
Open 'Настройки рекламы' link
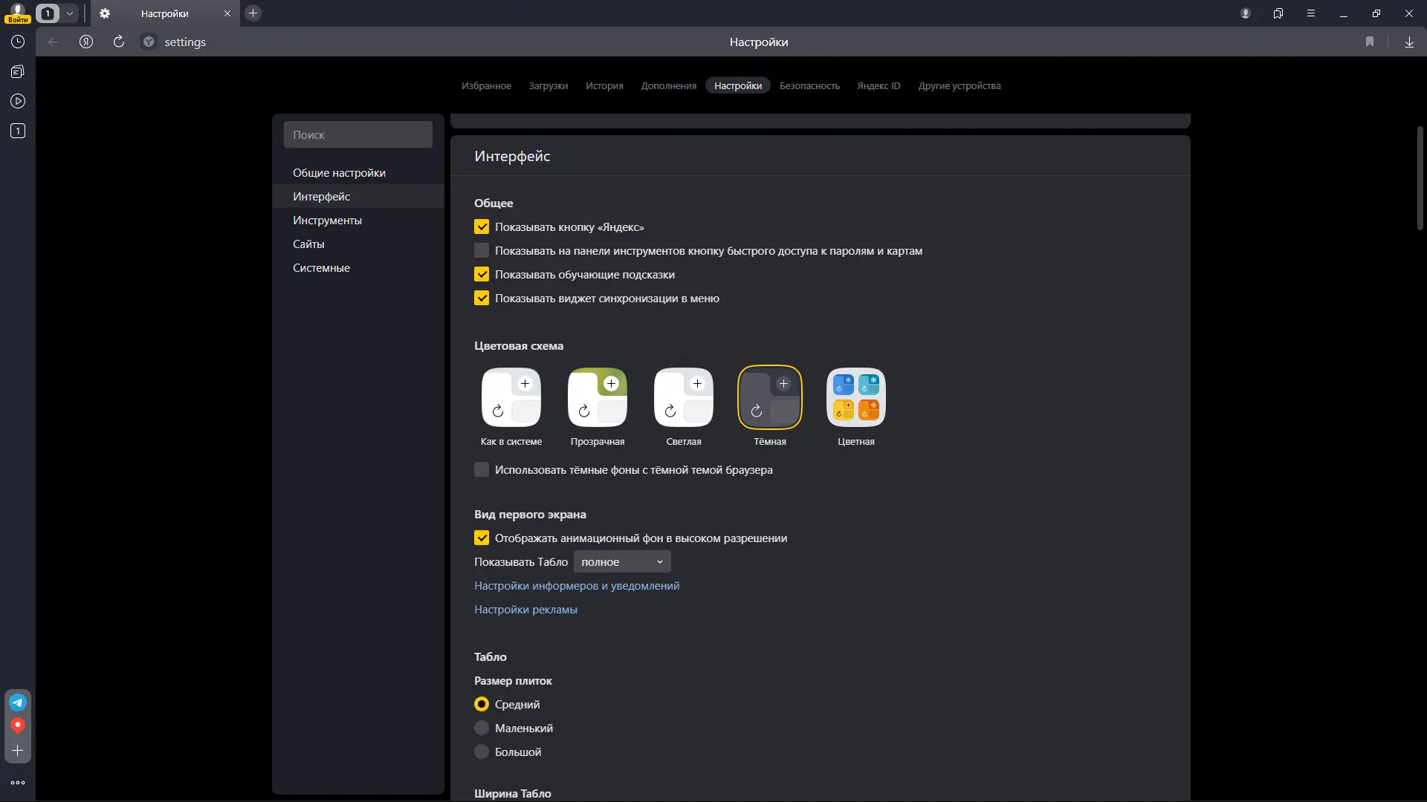(525, 610)
